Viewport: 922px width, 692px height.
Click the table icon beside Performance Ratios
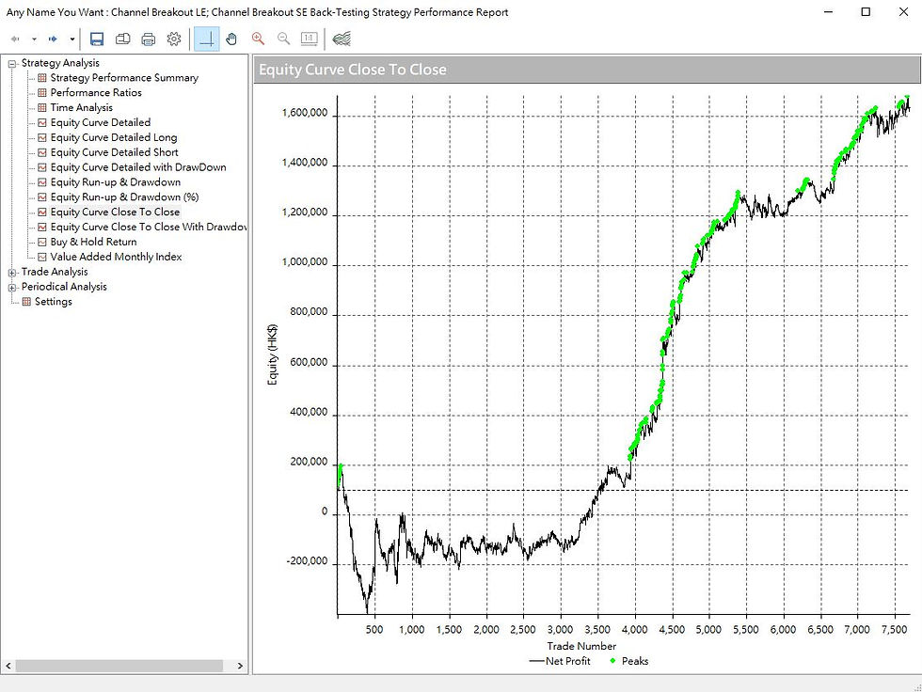click(x=41, y=93)
